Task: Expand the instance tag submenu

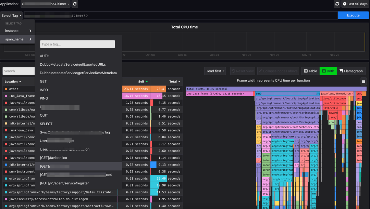Action: 17,31
